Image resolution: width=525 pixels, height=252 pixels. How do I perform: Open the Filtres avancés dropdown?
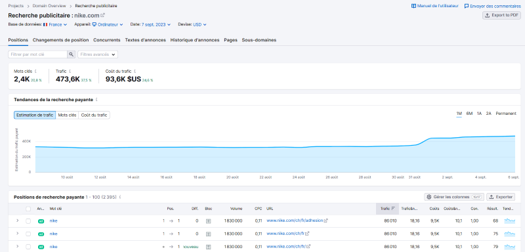98,54
